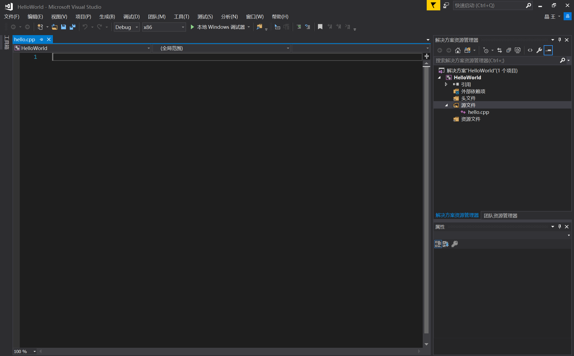Viewport: 574px width, 356px height.
Task: Collapse all items in Solution Explorer
Action: 508,50
